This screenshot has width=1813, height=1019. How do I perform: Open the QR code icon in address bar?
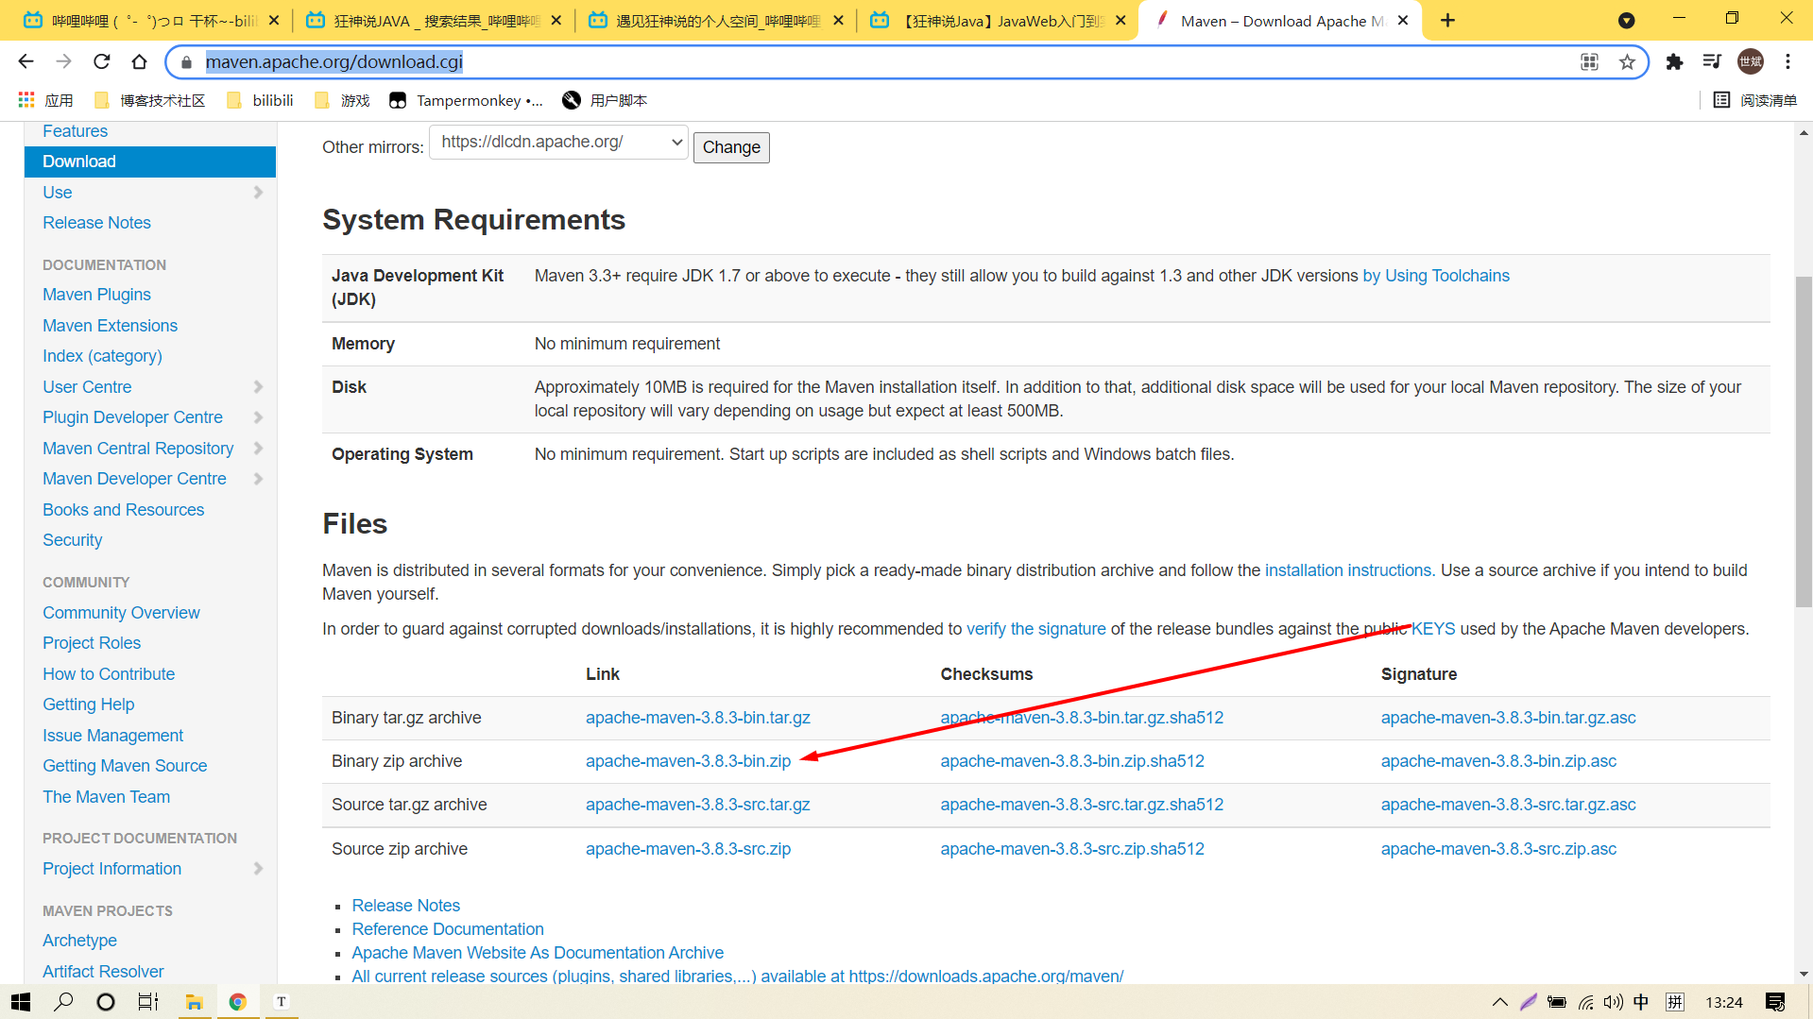coord(1589,61)
